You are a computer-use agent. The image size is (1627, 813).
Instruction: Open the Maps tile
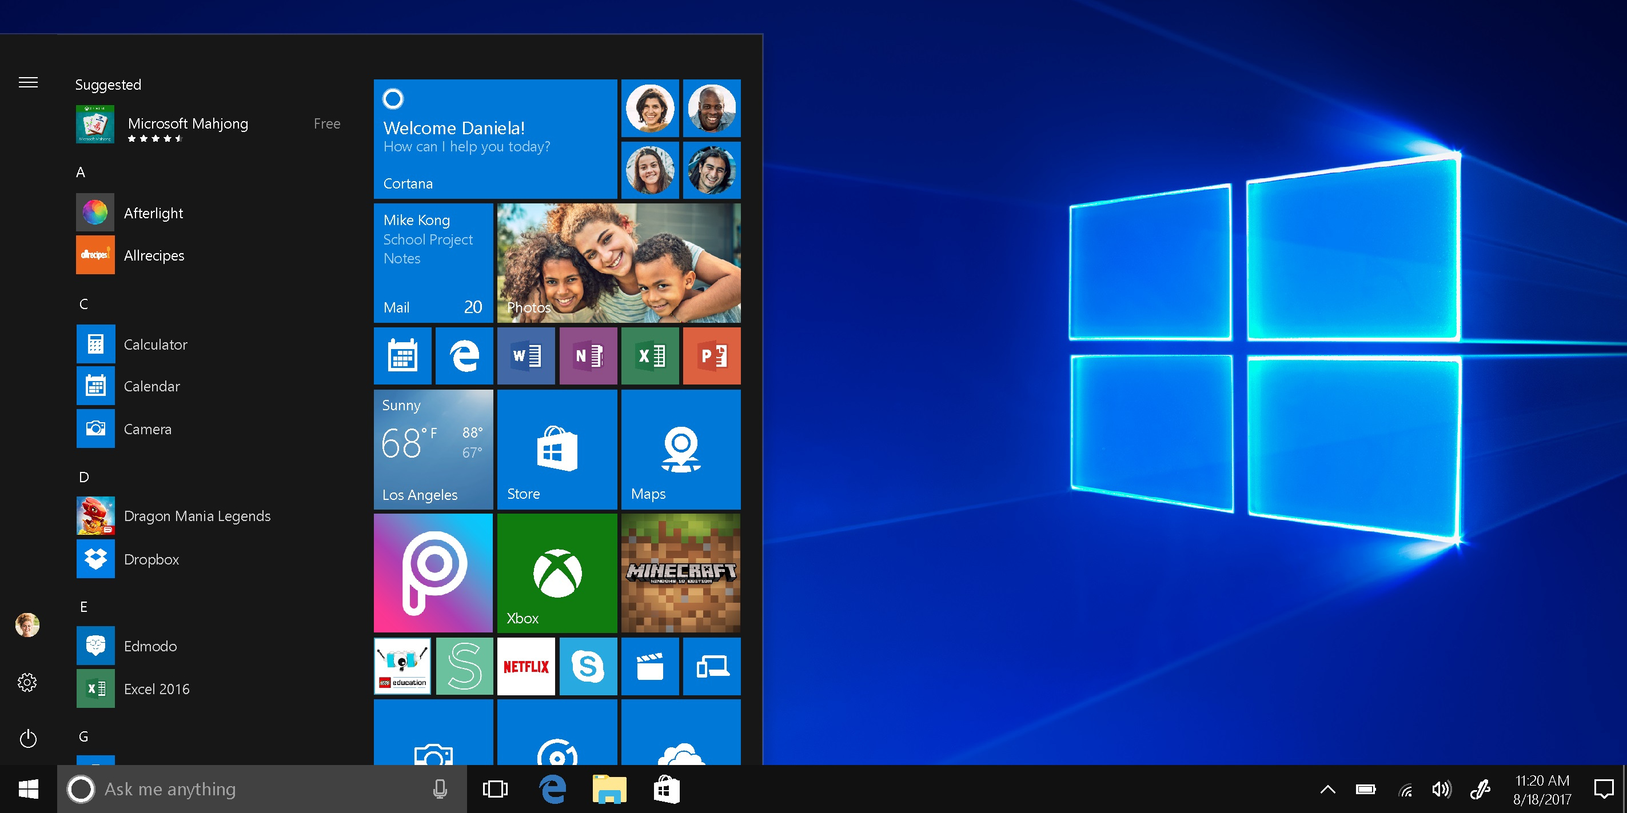(x=681, y=449)
